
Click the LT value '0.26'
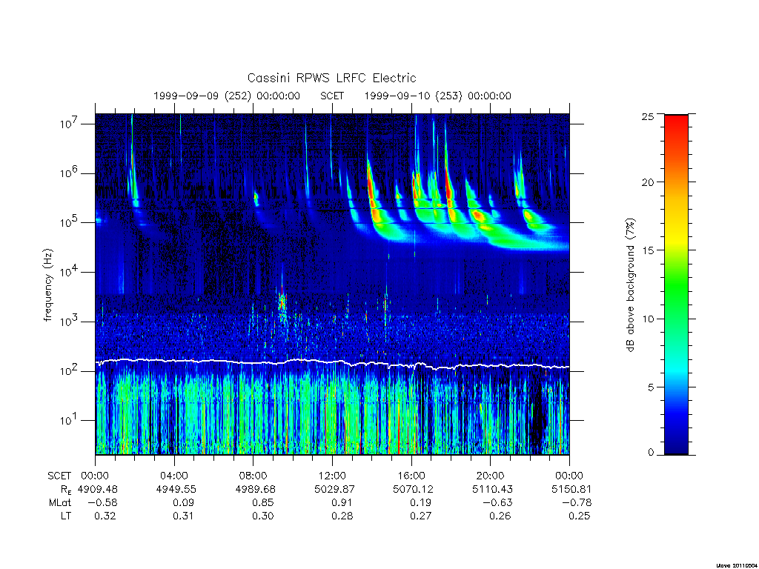pyautogui.click(x=500, y=516)
